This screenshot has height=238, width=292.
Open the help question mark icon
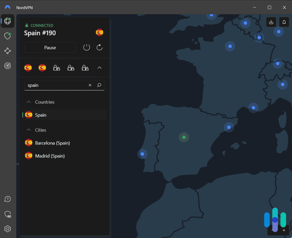click(7, 199)
